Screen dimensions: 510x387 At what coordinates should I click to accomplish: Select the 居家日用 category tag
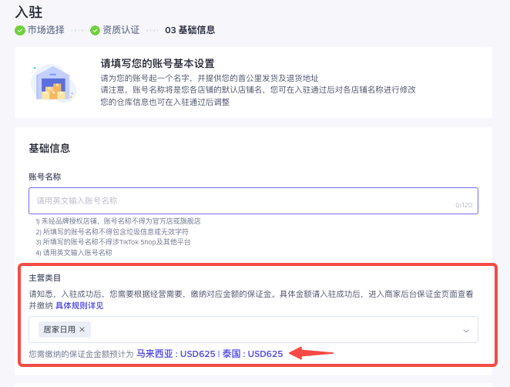(x=59, y=329)
